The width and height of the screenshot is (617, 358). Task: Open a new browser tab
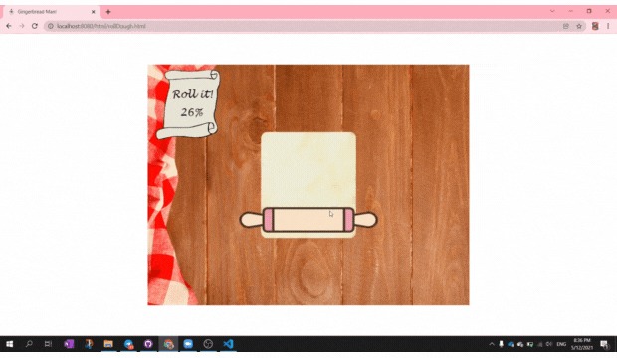click(108, 12)
